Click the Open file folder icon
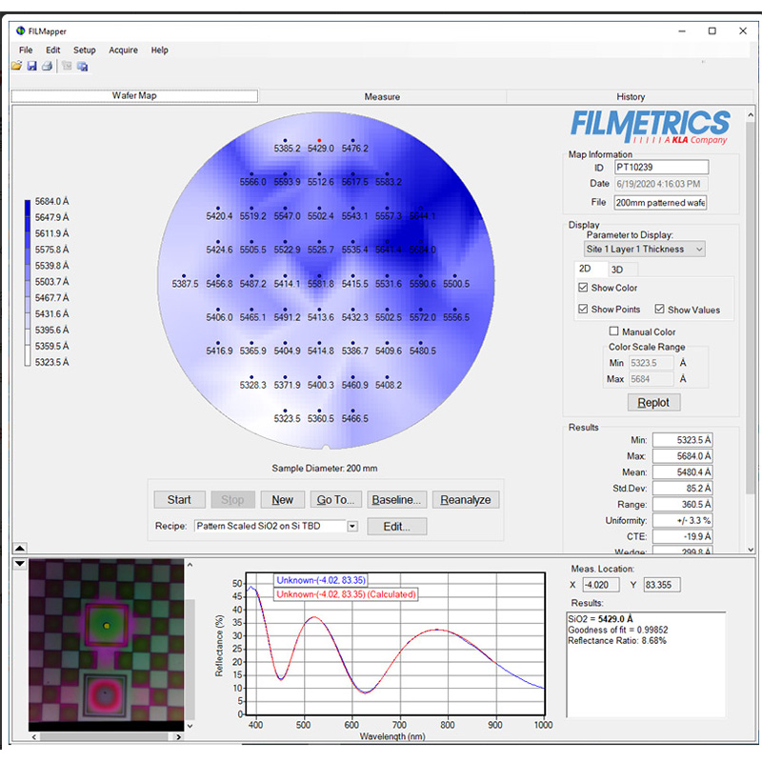 pos(16,66)
